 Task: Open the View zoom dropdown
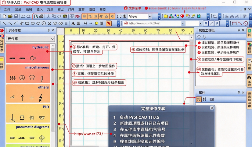[150, 16]
